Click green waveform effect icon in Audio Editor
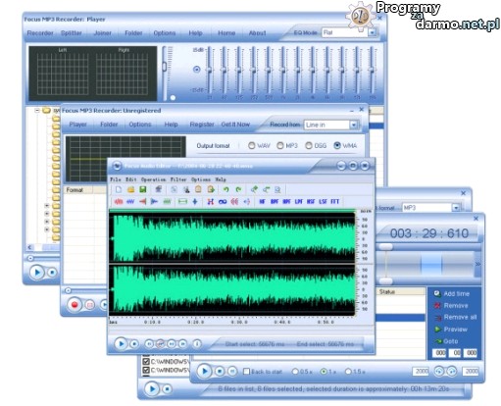 point(167,202)
